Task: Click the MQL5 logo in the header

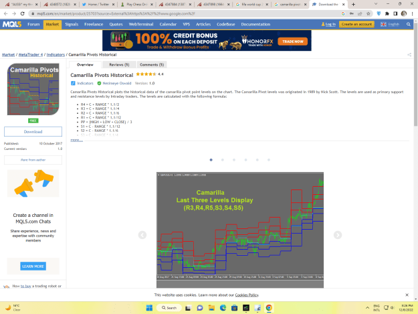Action: (12, 24)
